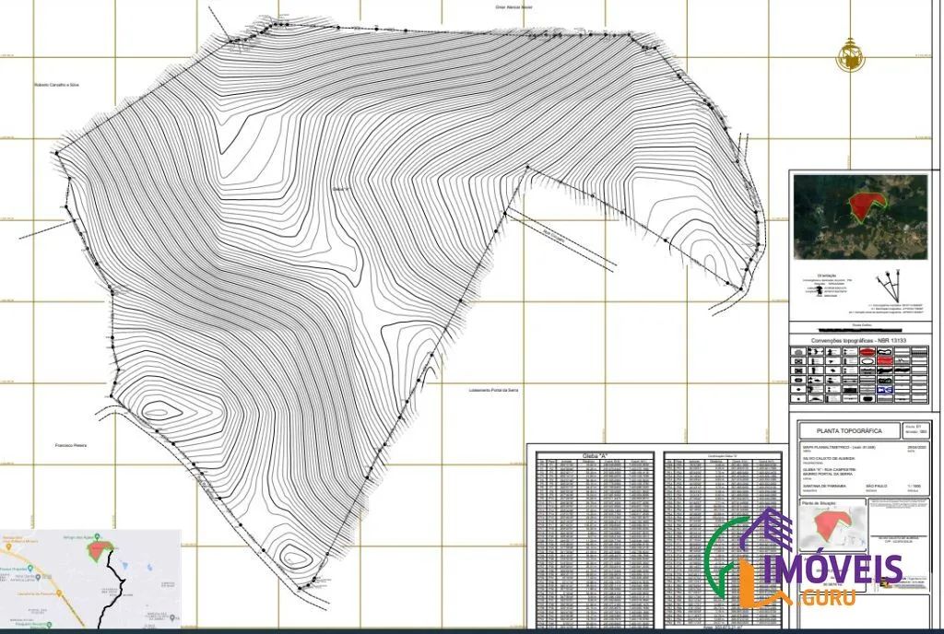Click the north orientation arrows diagram
The height and width of the screenshot is (634, 944).
click(x=888, y=286)
